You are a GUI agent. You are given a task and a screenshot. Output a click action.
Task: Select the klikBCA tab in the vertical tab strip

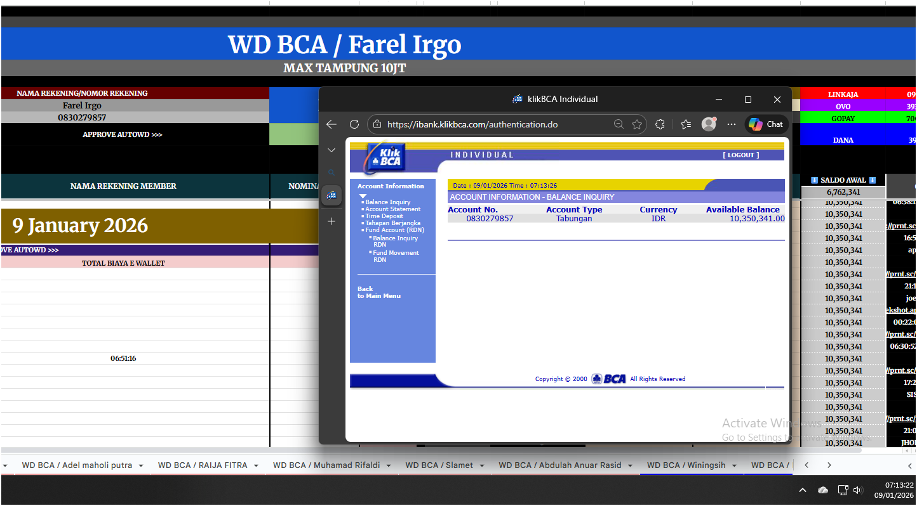[331, 195]
